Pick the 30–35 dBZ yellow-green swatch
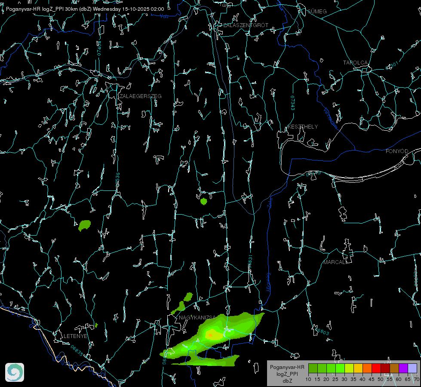The image size is (421, 387). click(349, 368)
